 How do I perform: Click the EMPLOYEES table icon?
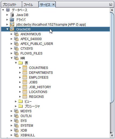(x=25, y=77)
